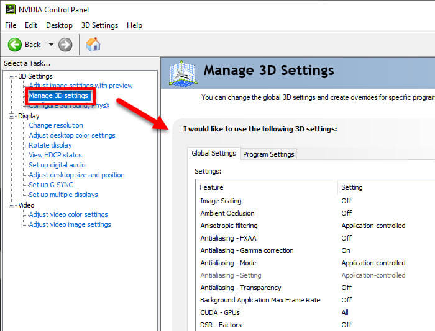Select the Ambient Occlusion feature row

pos(315,213)
